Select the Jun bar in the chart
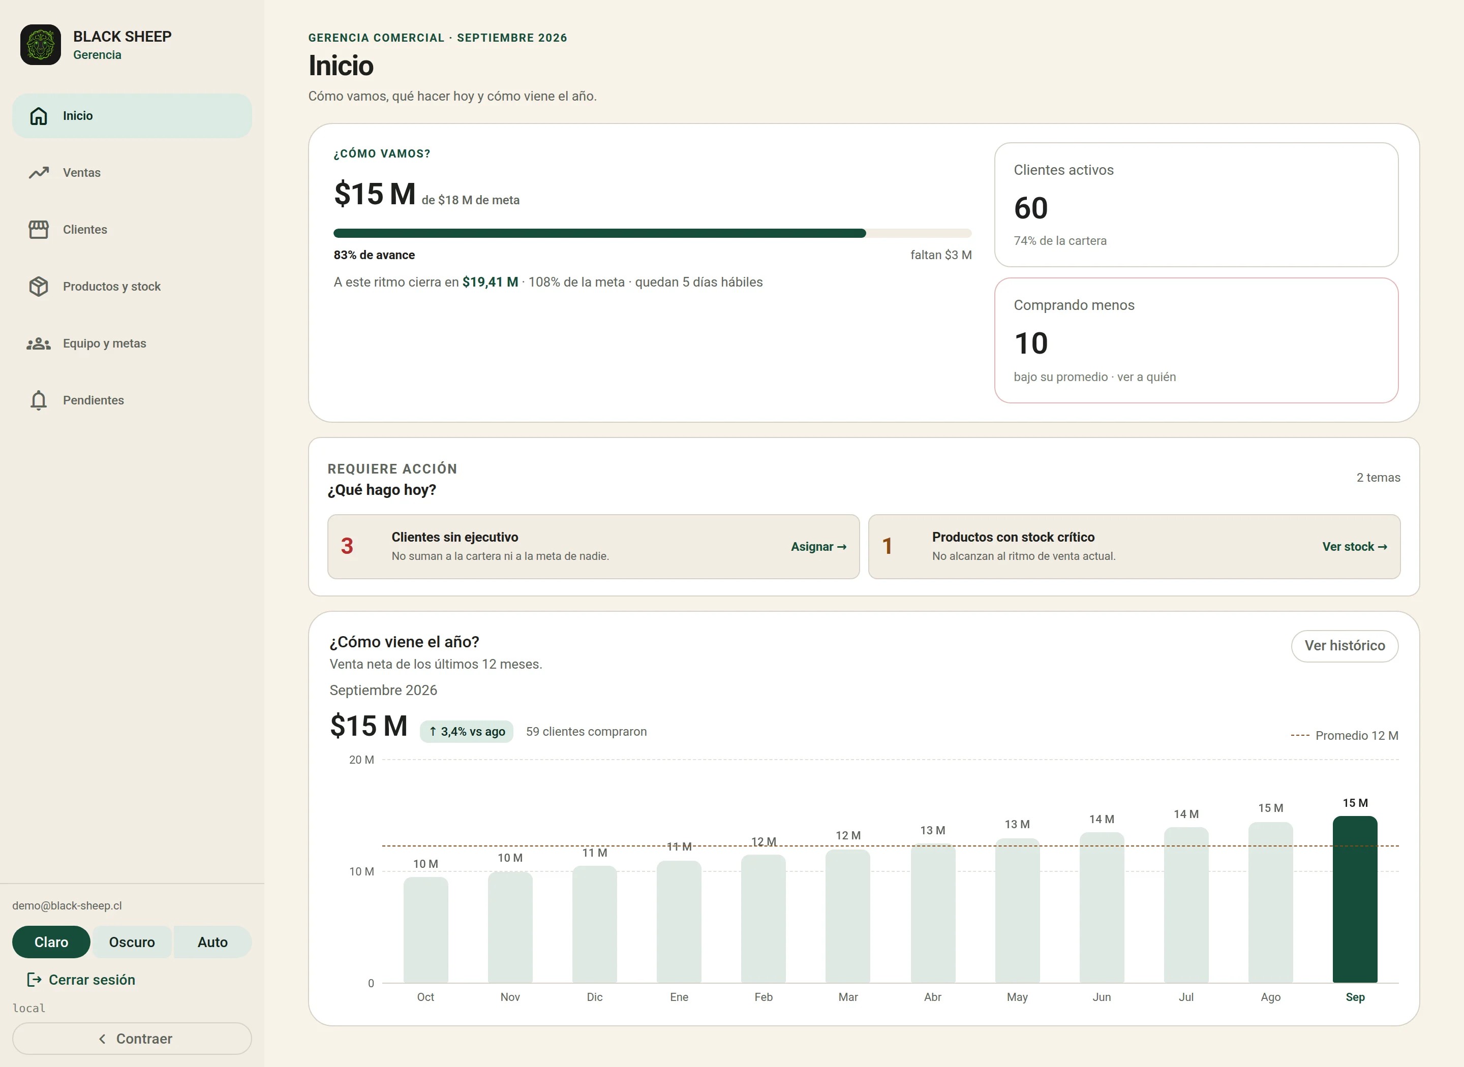1464x1067 pixels. tap(1102, 907)
